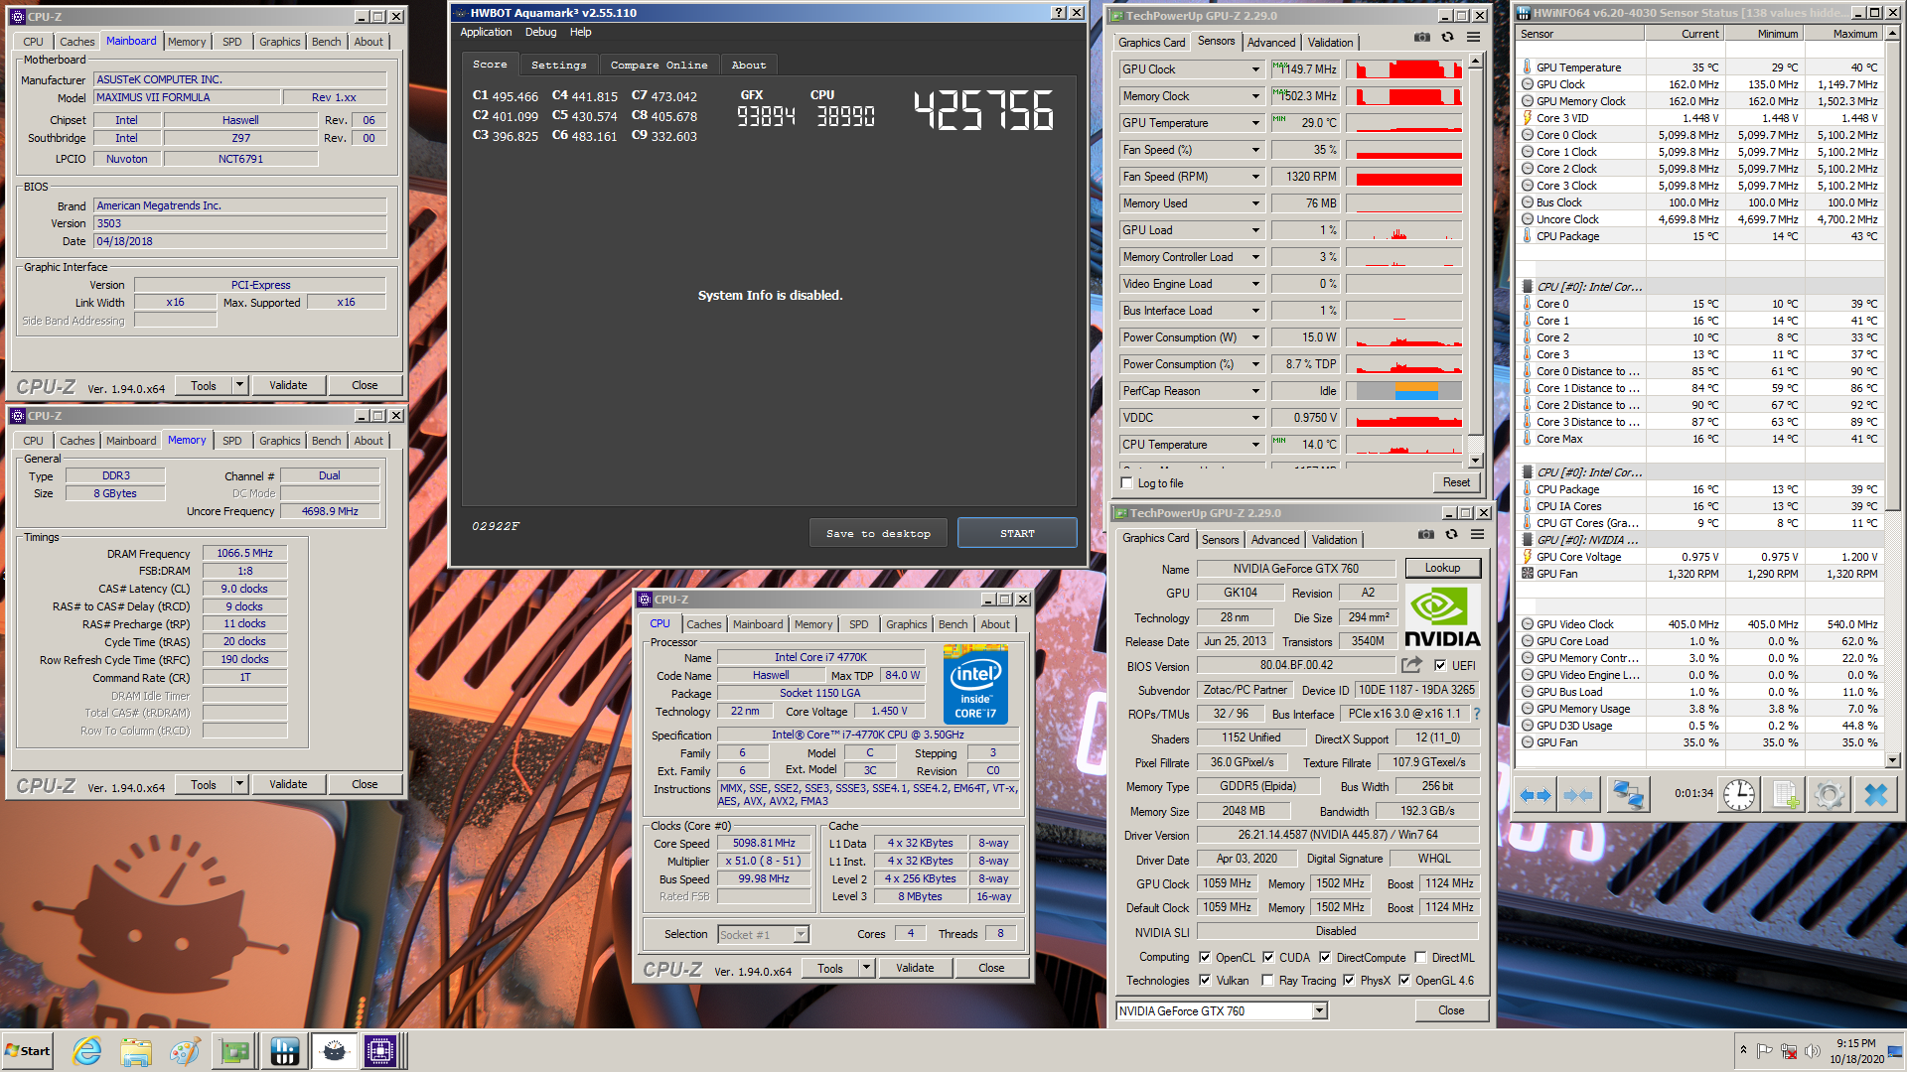Screen dimensions: 1907x1072
Task: Click HWiNFO blue X close sensors icon
Action: 1875,795
